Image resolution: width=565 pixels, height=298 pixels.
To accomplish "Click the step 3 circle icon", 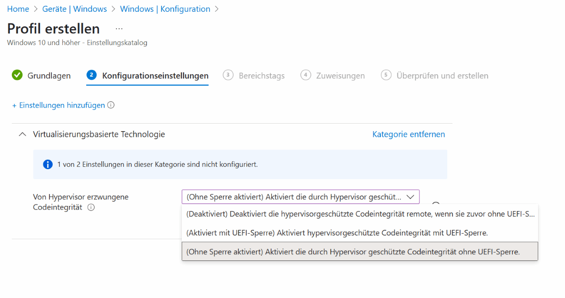I will (x=228, y=75).
